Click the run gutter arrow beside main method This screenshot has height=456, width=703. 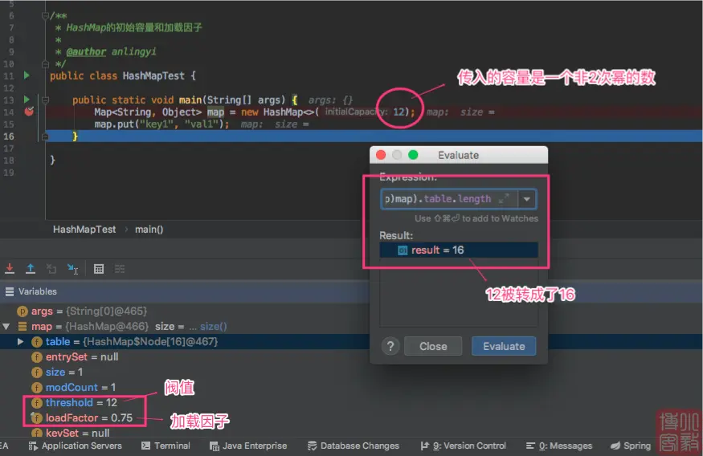point(27,100)
